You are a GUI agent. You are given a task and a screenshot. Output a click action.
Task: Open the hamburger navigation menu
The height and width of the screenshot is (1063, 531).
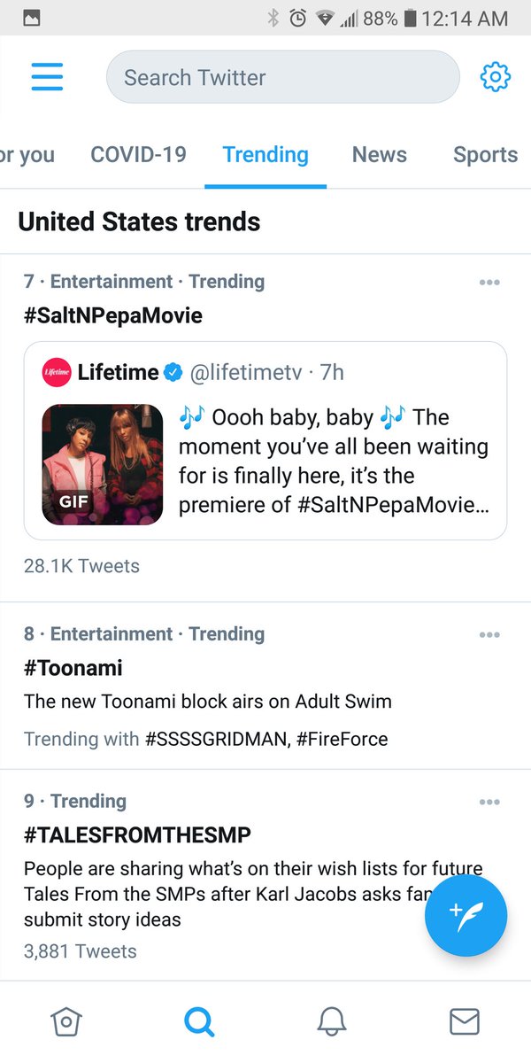(47, 77)
